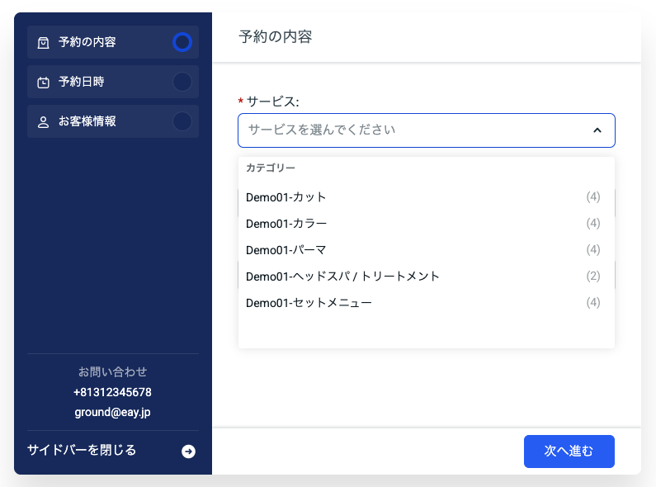Click the arrow icon to close sidebar
The image size is (656, 487).
click(x=188, y=452)
